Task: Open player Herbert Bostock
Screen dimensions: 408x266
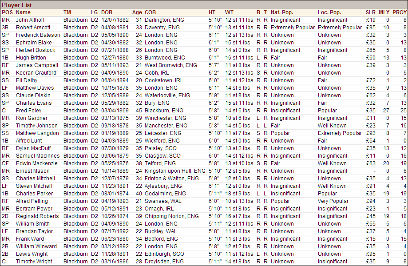Action: tap(36, 50)
